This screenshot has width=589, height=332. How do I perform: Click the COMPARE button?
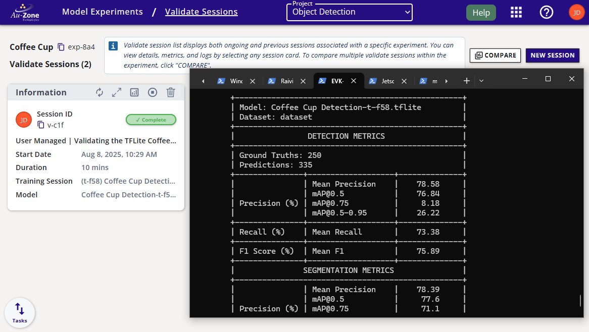tap(495, 56)
